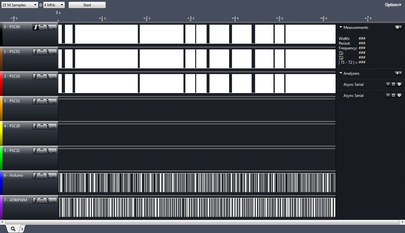The height and width of the screenshot is (233, 405).
Task: Collapse the Measurements section
Action: 341,28
